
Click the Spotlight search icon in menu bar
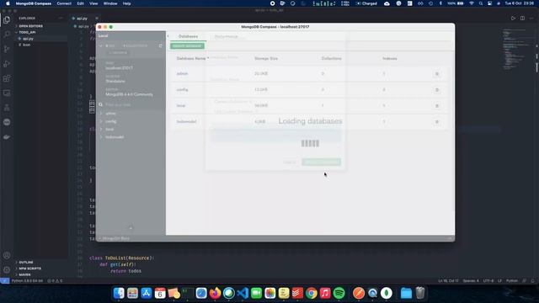[481, 3]
